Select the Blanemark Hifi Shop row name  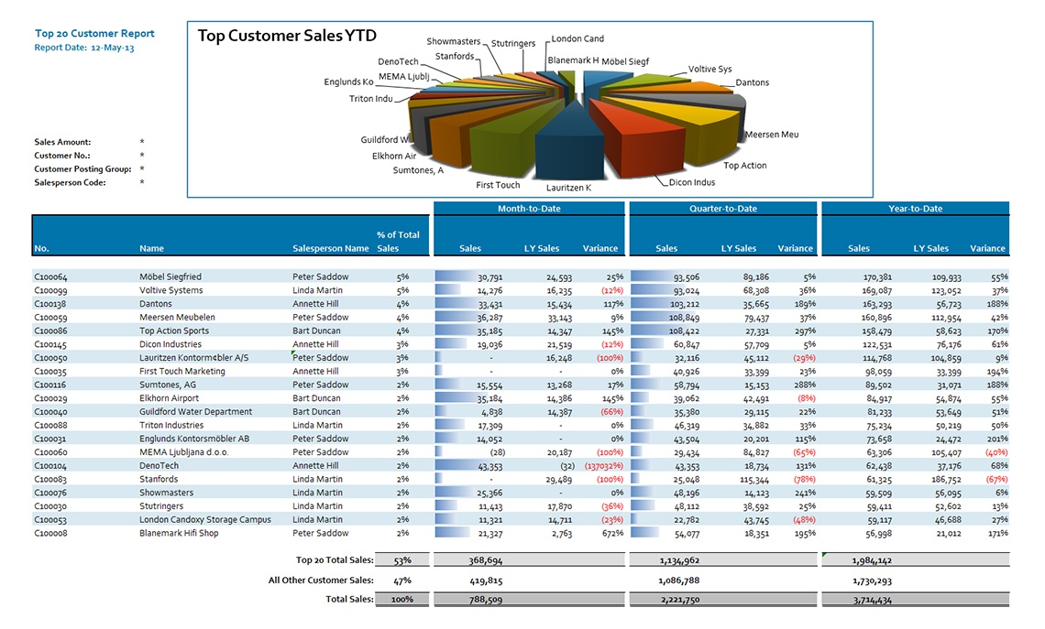point(179,533)
